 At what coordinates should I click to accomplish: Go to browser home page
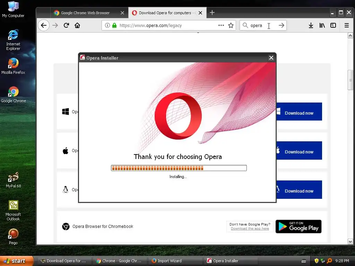coord(77,25)
